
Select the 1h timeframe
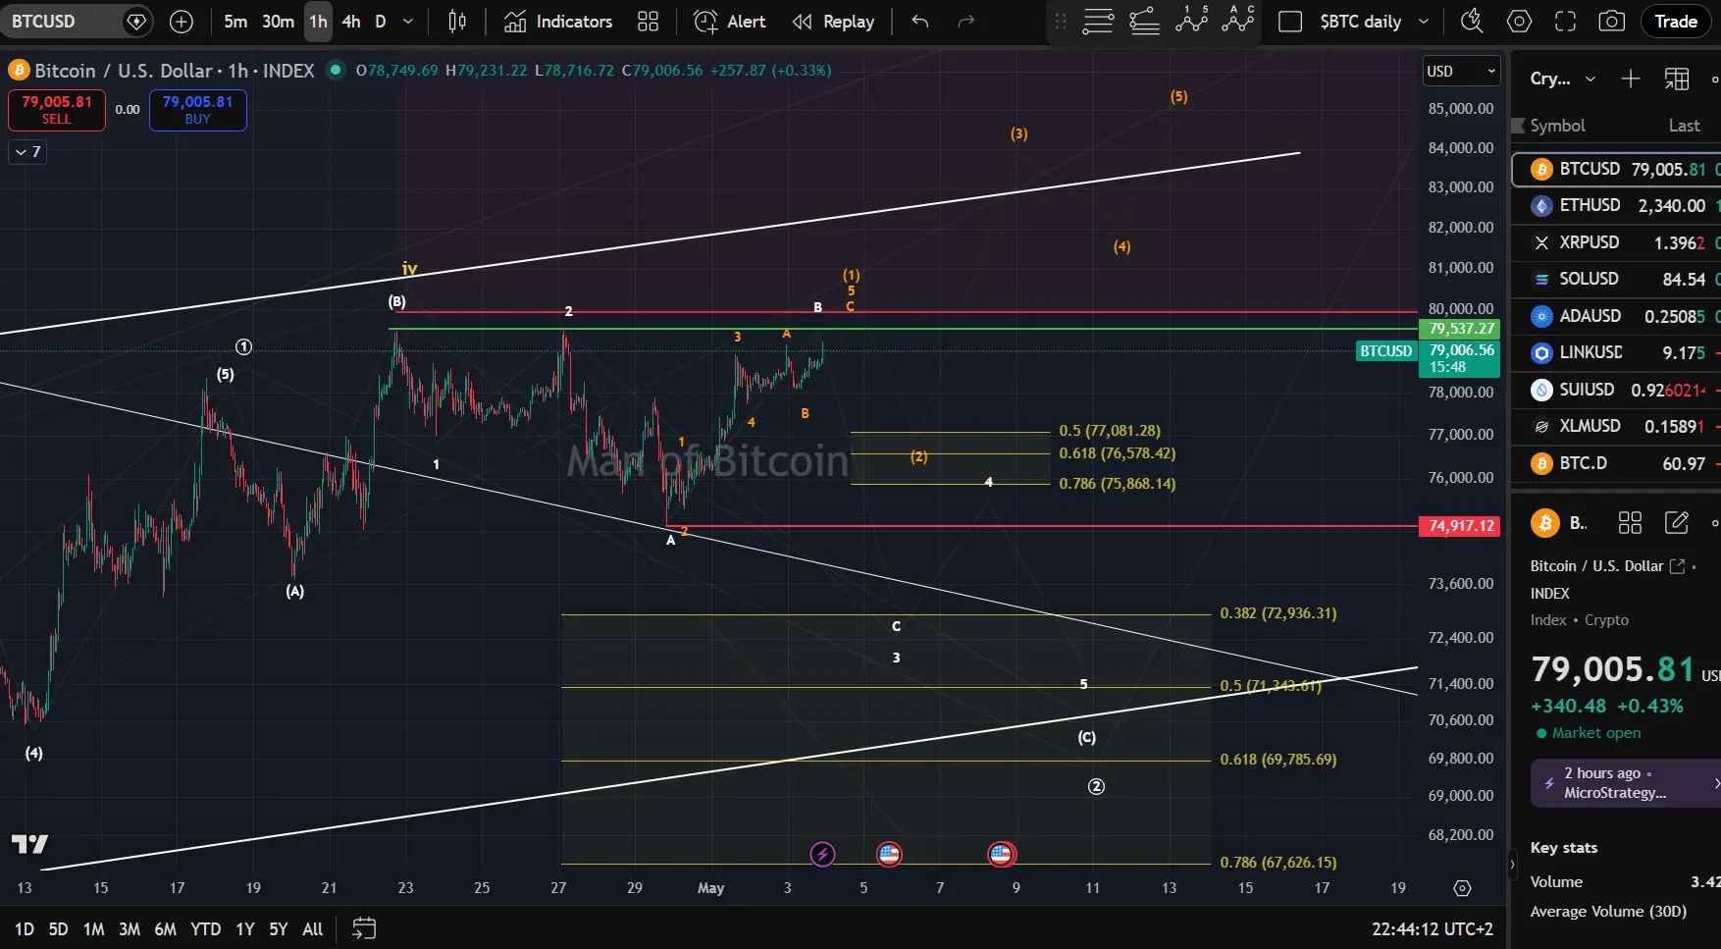point(318,22)
